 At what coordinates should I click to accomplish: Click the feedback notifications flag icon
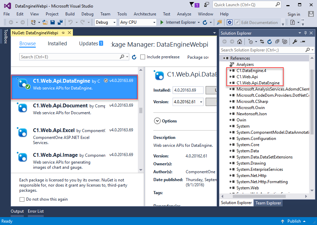192,5
